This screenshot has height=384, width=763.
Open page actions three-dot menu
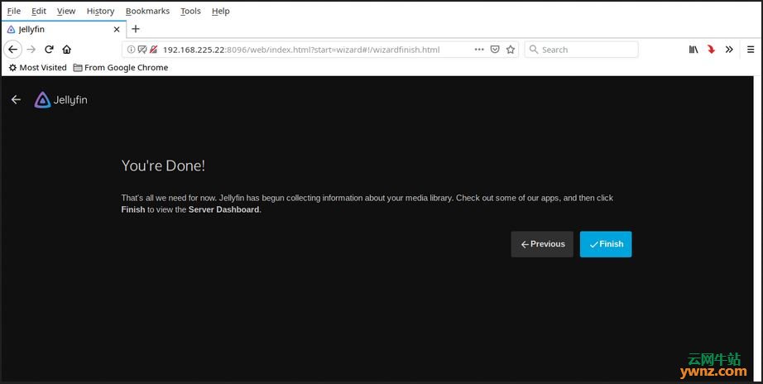pos(479,49)
